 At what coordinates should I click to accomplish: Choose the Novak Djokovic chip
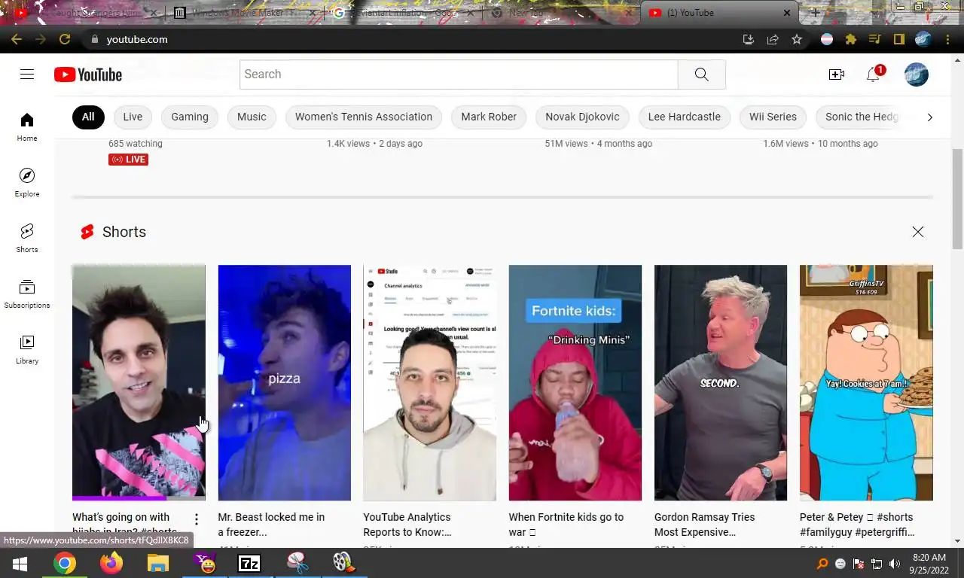click(582, 117)
